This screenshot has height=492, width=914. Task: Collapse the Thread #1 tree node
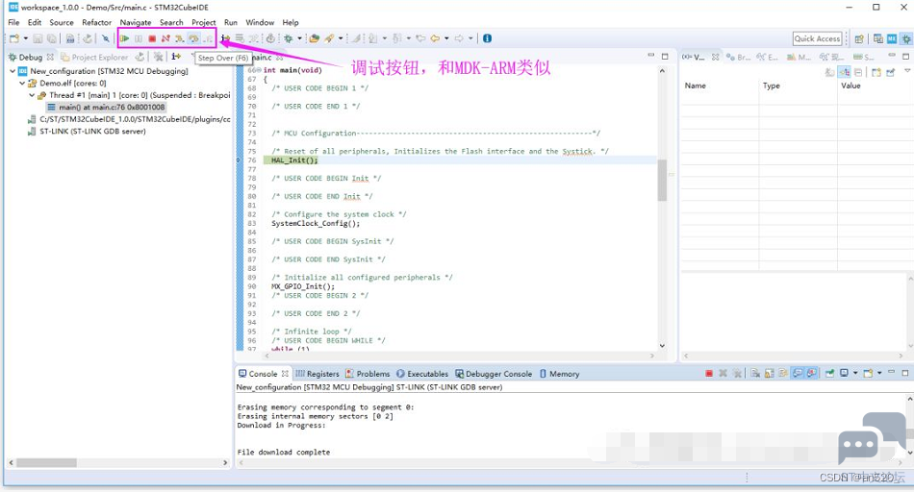click(32, 95)
